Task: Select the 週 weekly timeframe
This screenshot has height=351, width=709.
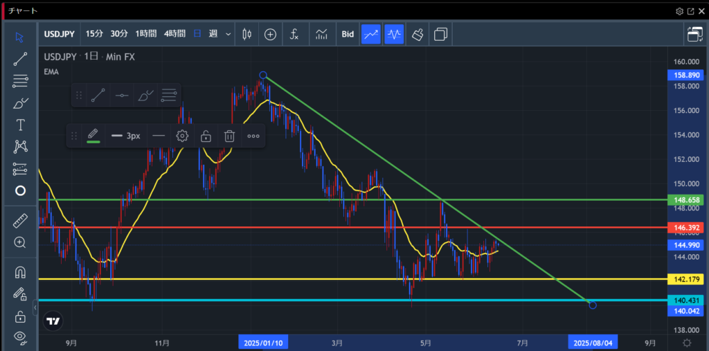Action: tap(213, 33)
